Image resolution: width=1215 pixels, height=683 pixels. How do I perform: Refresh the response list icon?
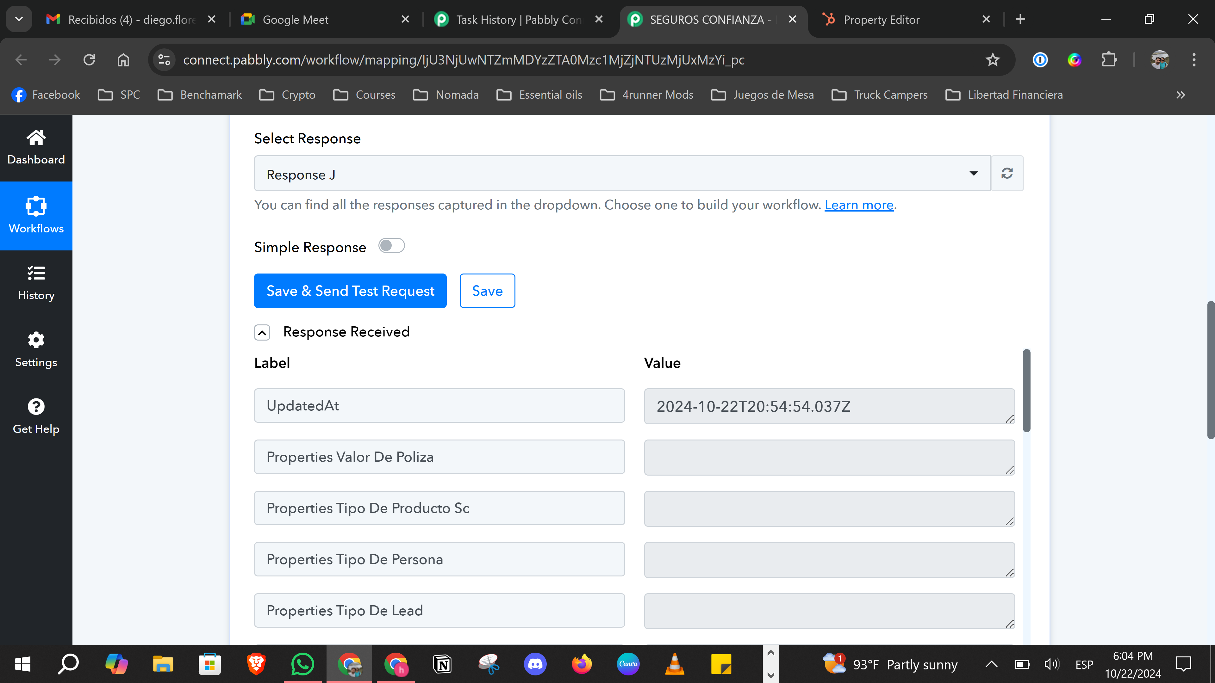[1007, 173]
